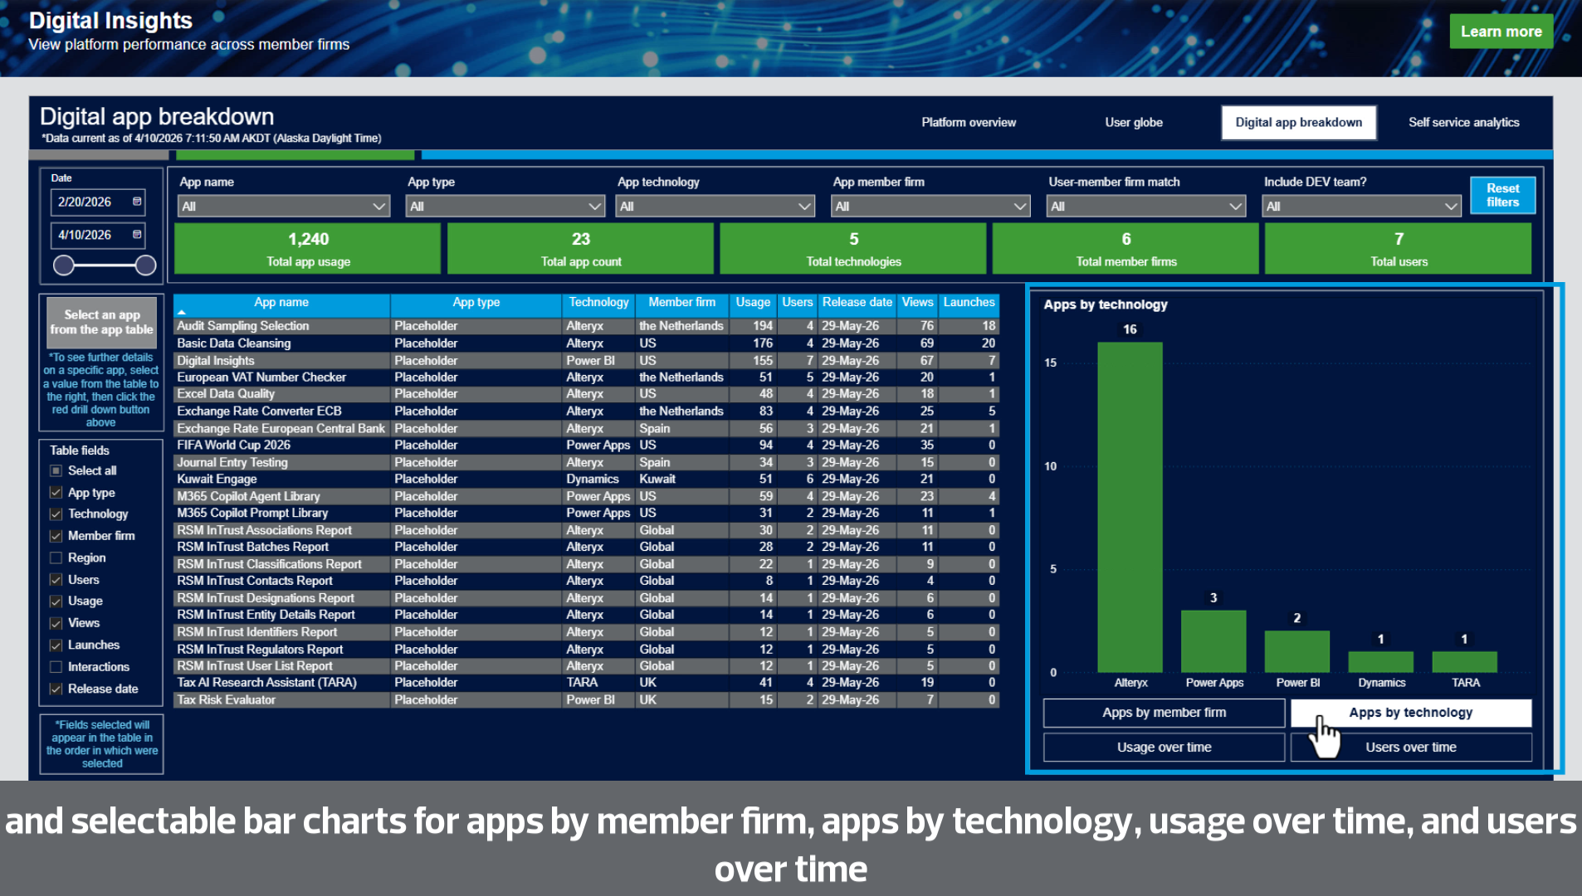Click the date range slider right handle
Image resolution: width=1582 pixels, height=896 pixels.
(145, 265)
